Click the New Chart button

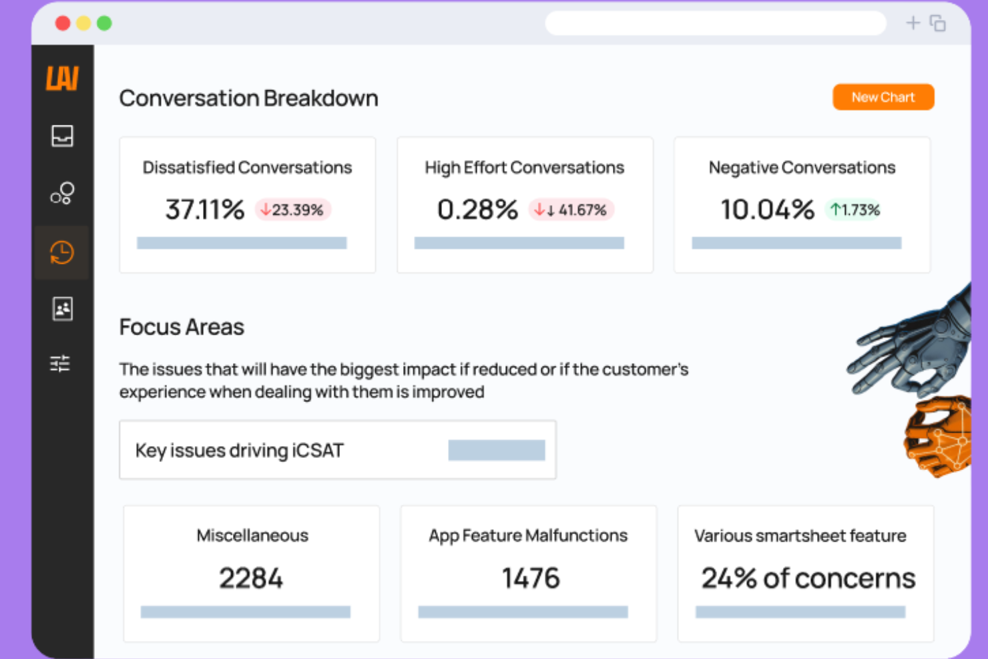[883, 97]
